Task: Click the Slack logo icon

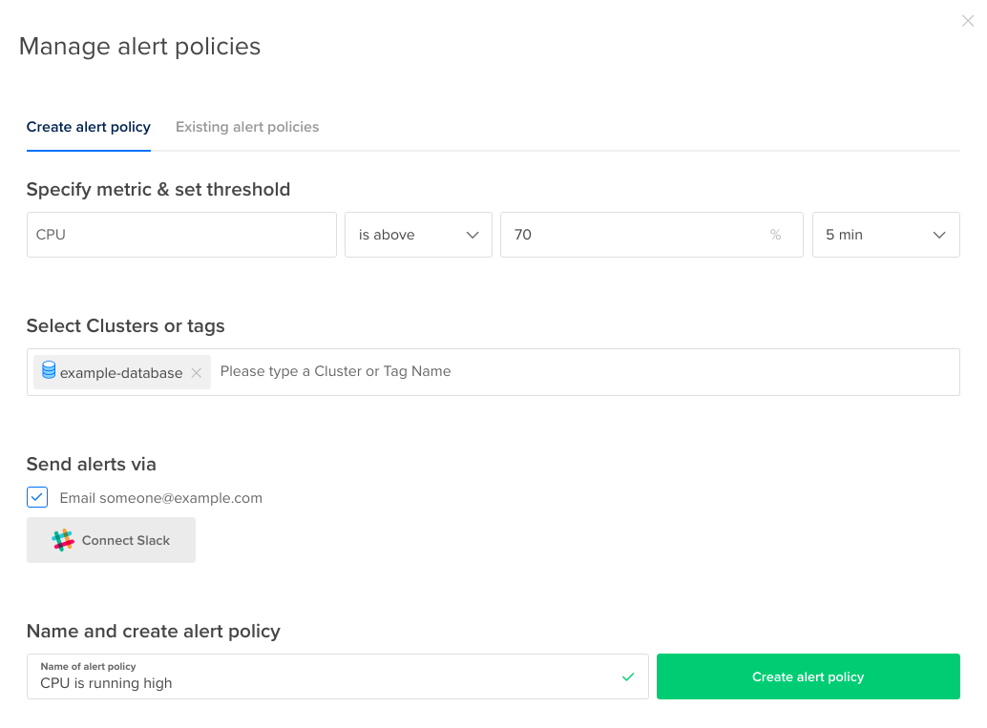Action: pyautogui.click(x=63, y=540)
